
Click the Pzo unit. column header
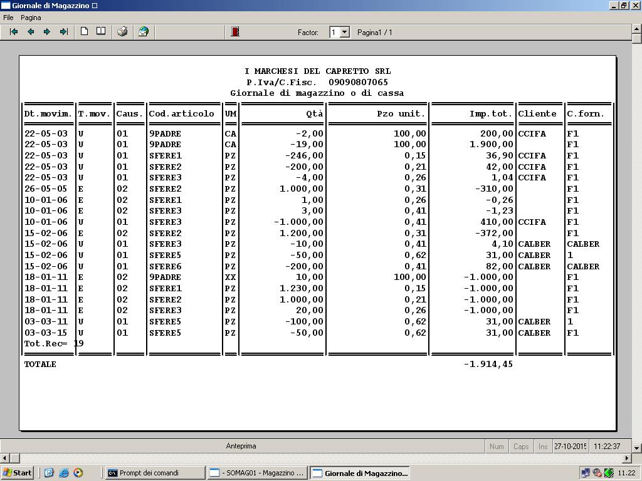click(401, 114)
